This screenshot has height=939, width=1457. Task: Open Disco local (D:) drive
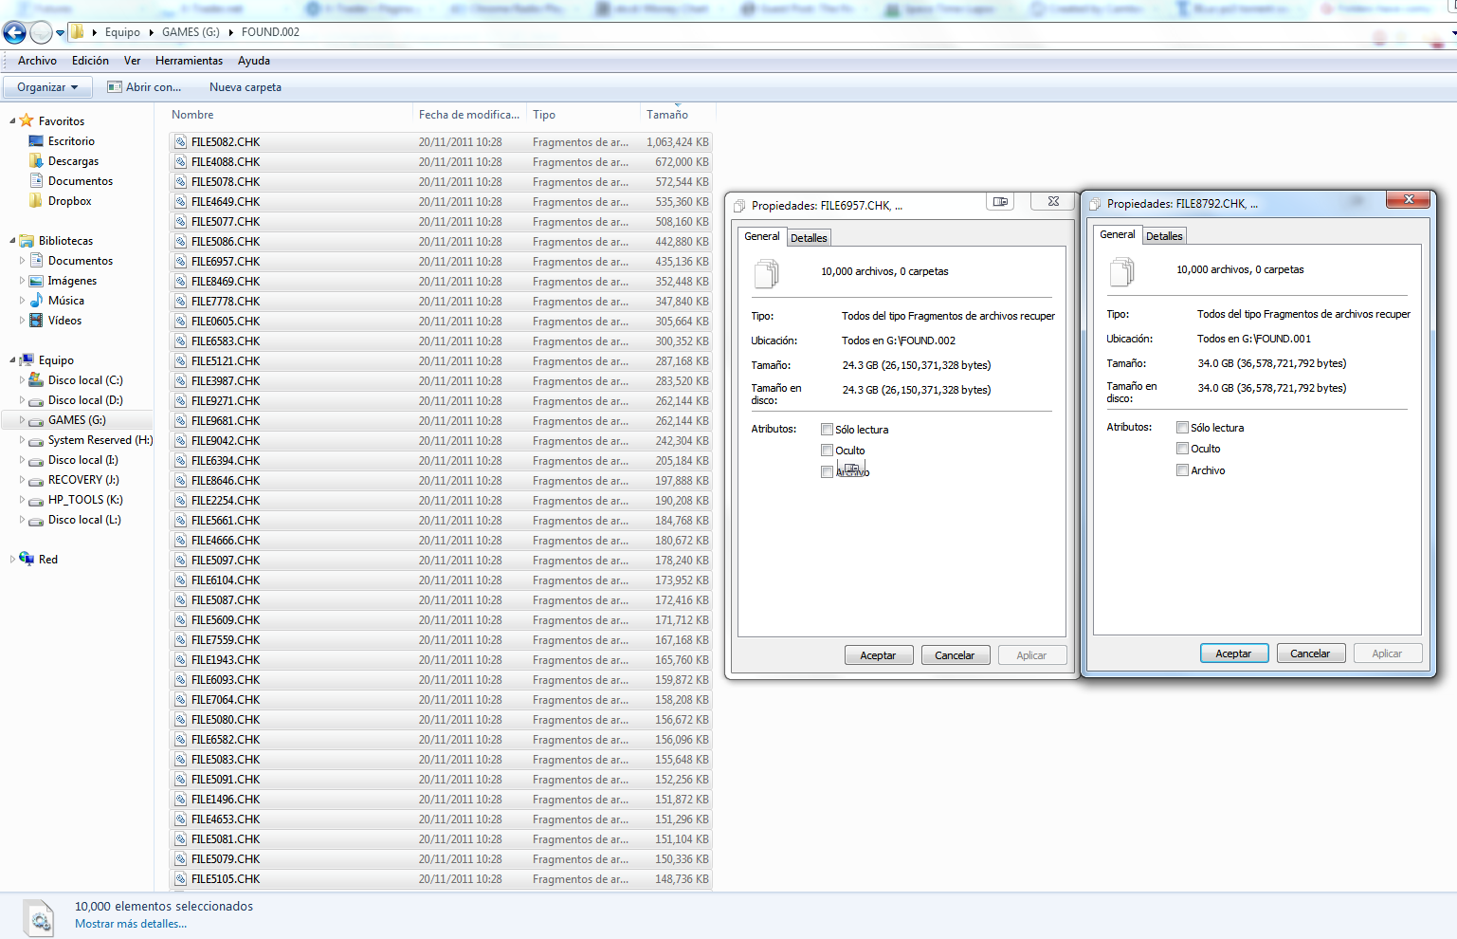point(85,399)
